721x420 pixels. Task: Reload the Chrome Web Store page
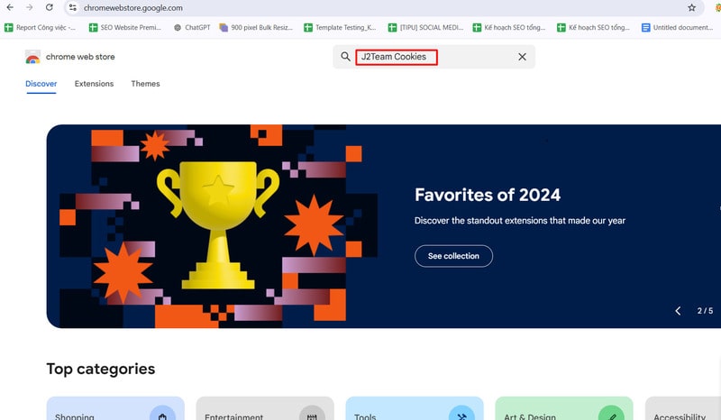[x=50, y=7]
